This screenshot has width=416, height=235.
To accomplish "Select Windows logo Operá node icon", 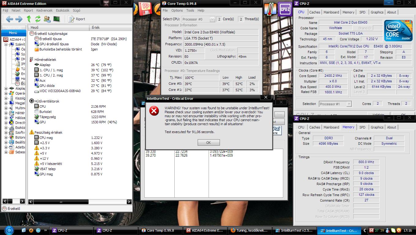I will tap(12, 93).
